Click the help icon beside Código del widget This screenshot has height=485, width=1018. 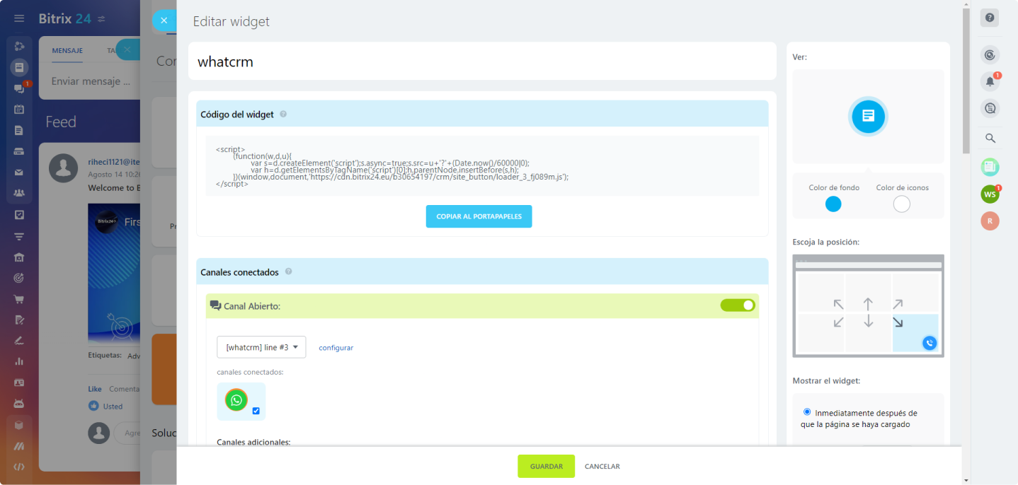[x=283, y=115]
